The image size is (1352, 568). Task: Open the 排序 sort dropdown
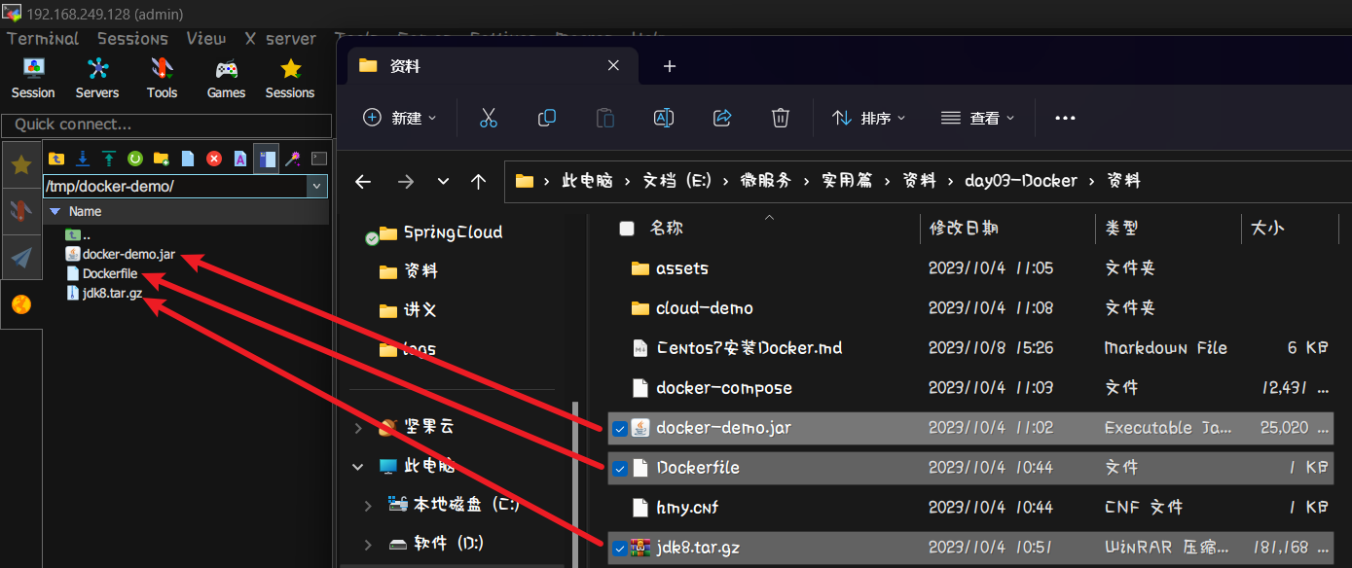(868, 118)
